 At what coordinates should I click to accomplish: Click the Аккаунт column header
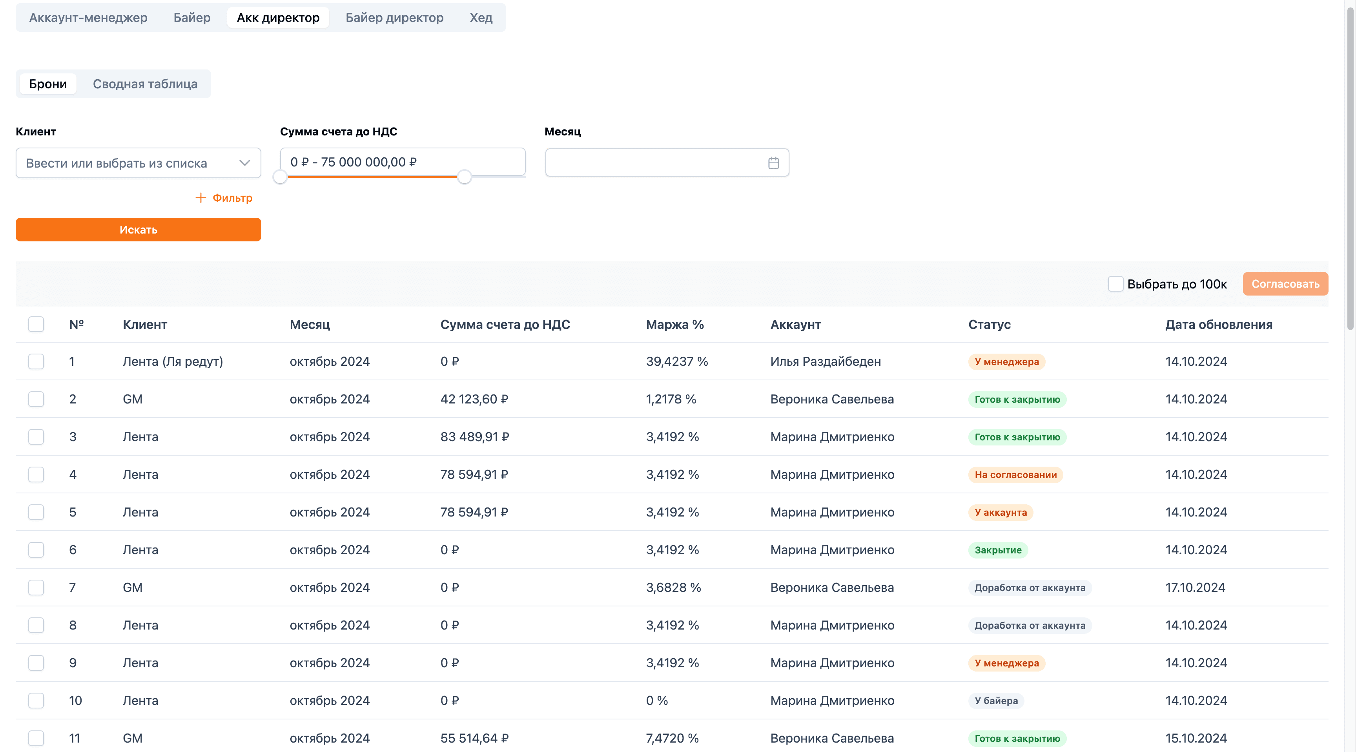click(795, 325)
